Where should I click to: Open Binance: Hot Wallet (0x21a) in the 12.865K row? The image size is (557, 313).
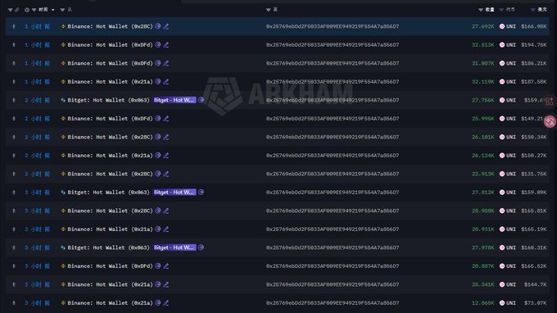110,303
